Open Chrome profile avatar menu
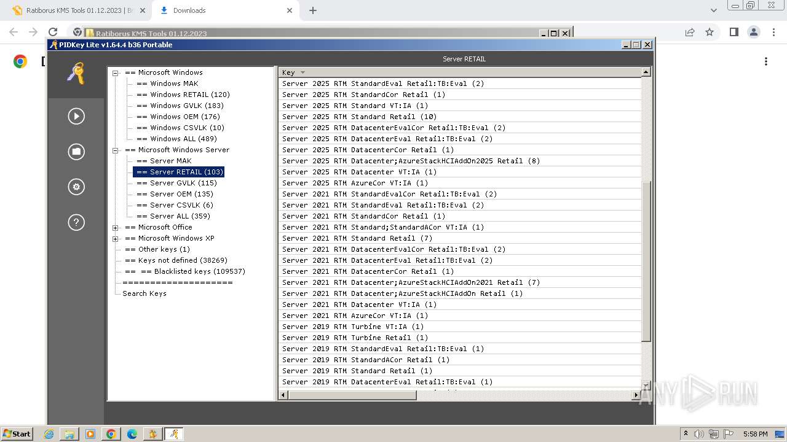Image resolution: width=787 pixels, height=442 pixels. (x=753, y=32)
